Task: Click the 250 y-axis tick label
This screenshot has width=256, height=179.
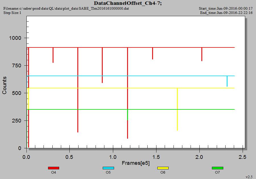Action: click(x=17, y=121)
